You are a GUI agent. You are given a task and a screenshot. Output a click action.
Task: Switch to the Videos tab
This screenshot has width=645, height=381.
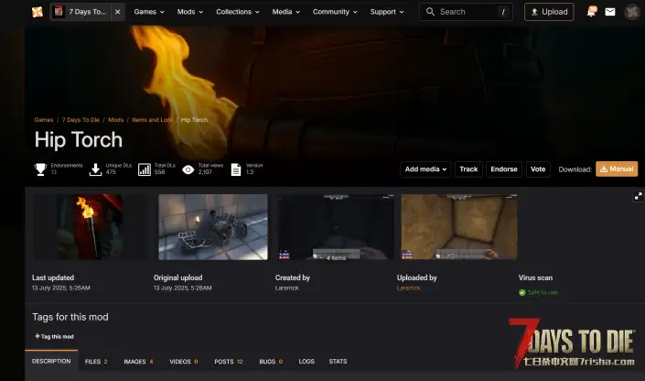(184, 361)
